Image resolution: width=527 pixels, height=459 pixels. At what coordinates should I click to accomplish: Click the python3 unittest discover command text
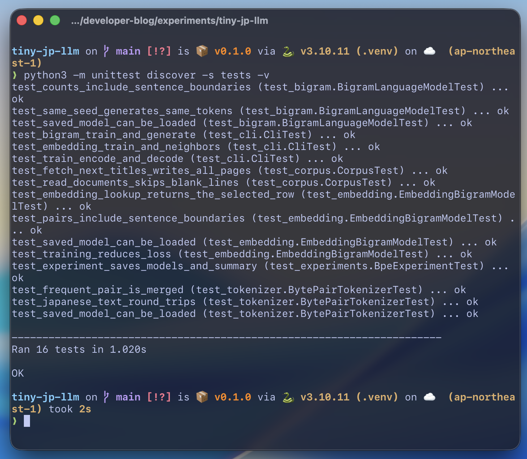click(146, 75)
